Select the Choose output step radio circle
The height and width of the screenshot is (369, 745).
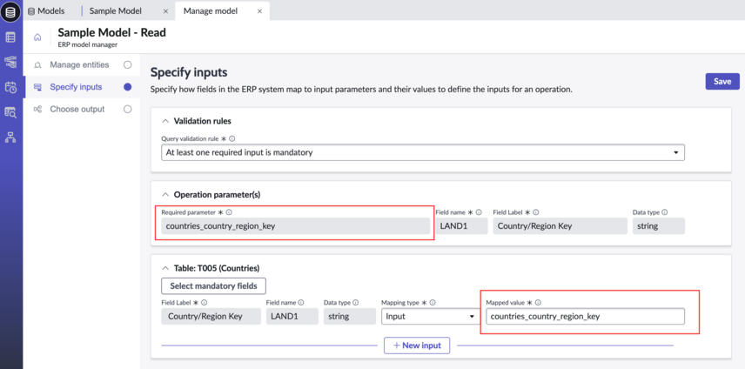point(127,110)
